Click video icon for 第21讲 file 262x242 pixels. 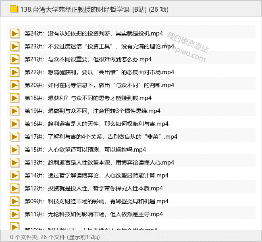(x=15, y=59)
